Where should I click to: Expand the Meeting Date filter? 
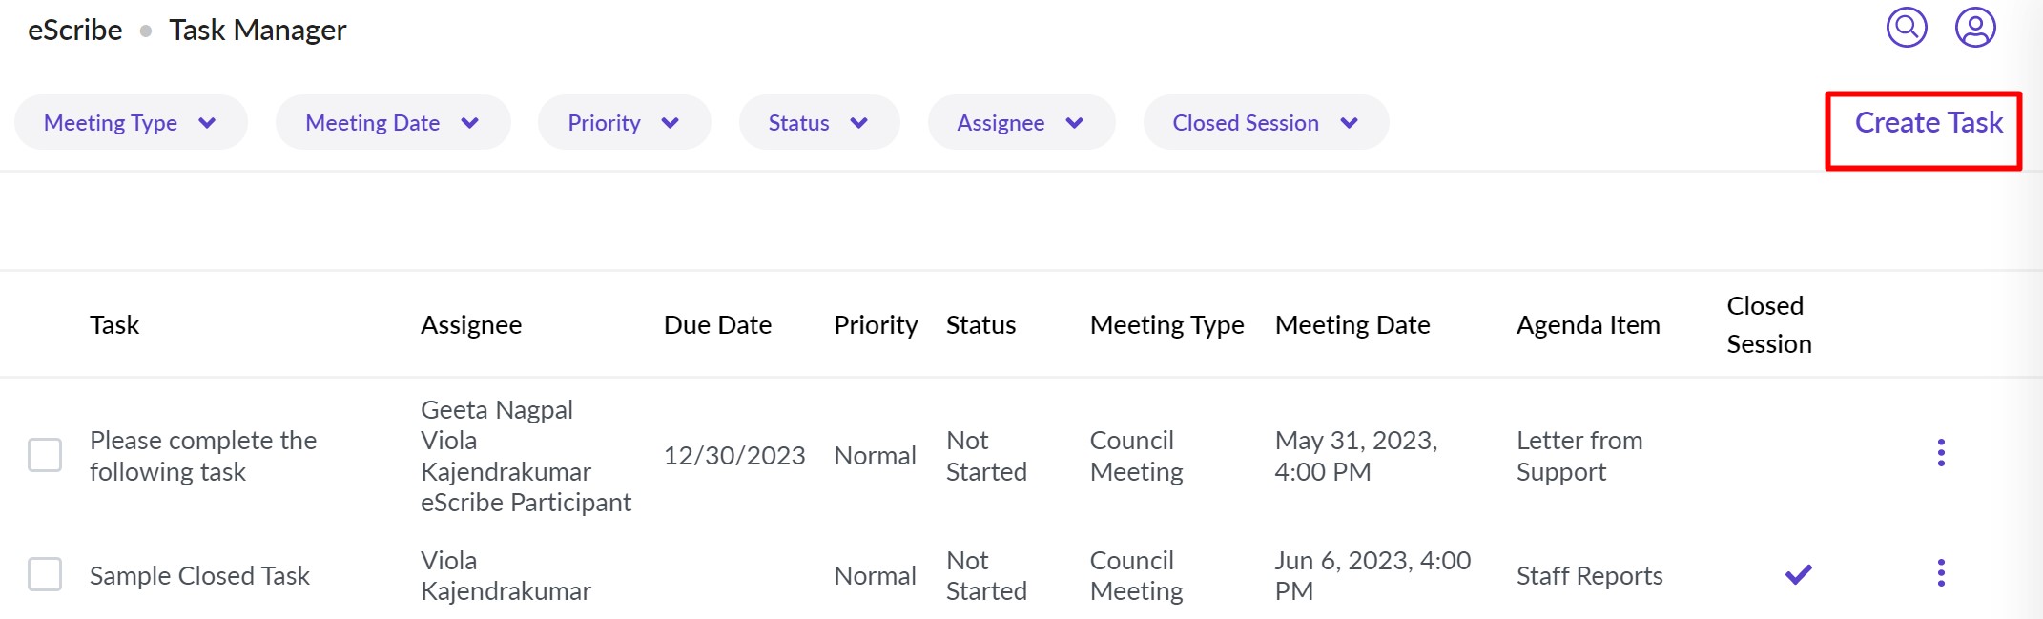click(392, 123)
